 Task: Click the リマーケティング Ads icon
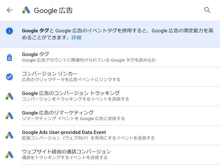pos(9,116)
